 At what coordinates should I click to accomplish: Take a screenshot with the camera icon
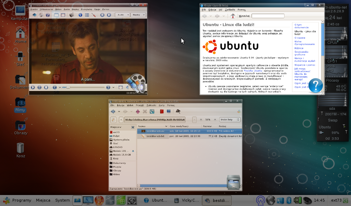(x=72, y=15)
